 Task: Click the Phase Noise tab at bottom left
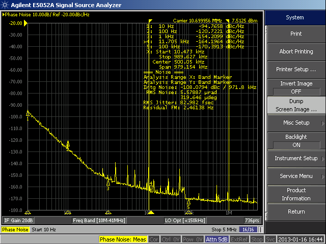click(x=15, y=230)
